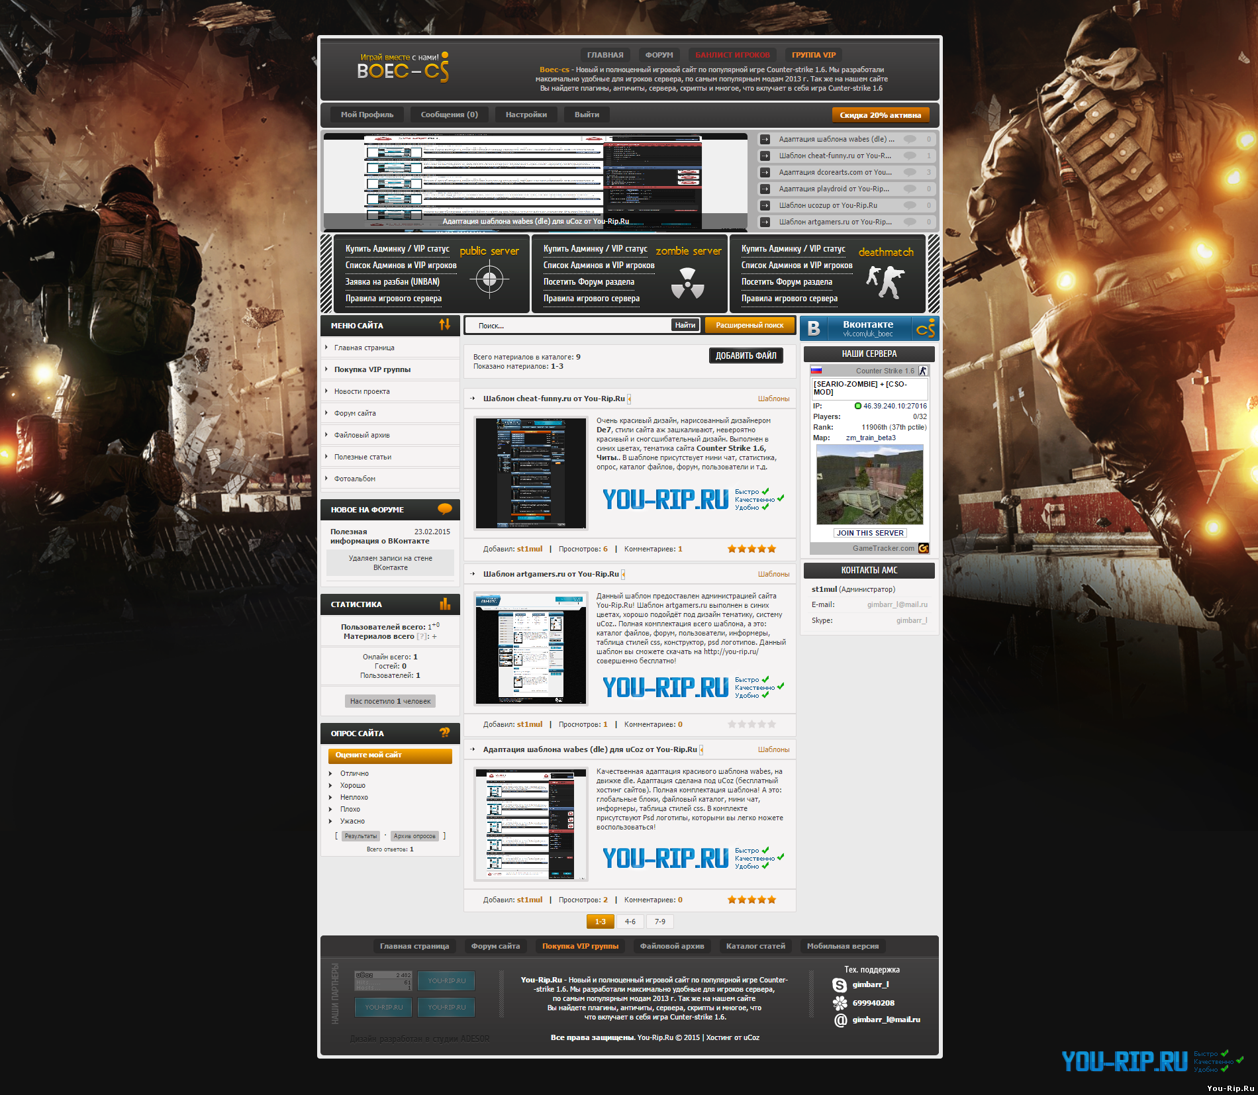
Task: Open 'Заявка на разбан (UNBAN)' link
Action: [x=392, y=282]
